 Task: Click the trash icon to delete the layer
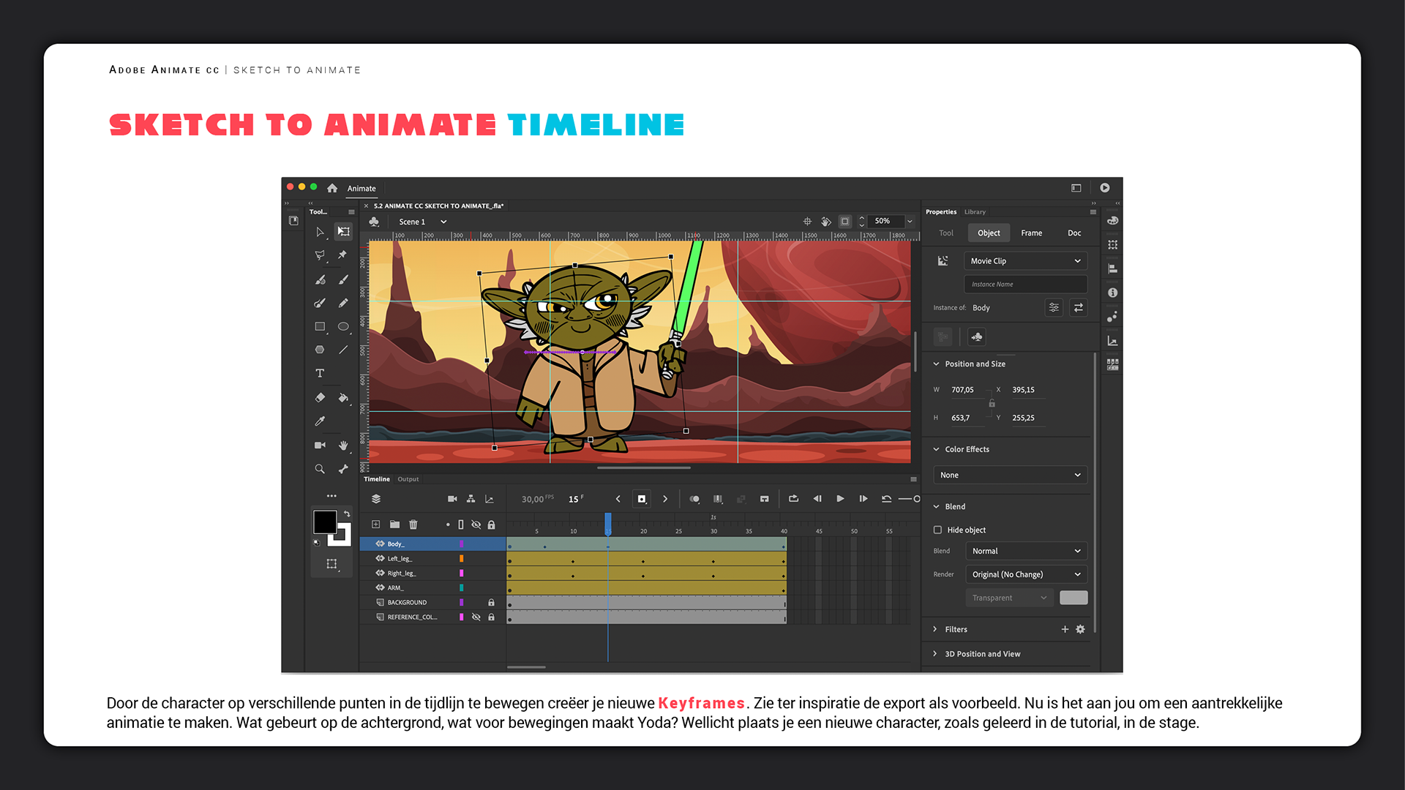pyautogui.click(x=413, y=524)
